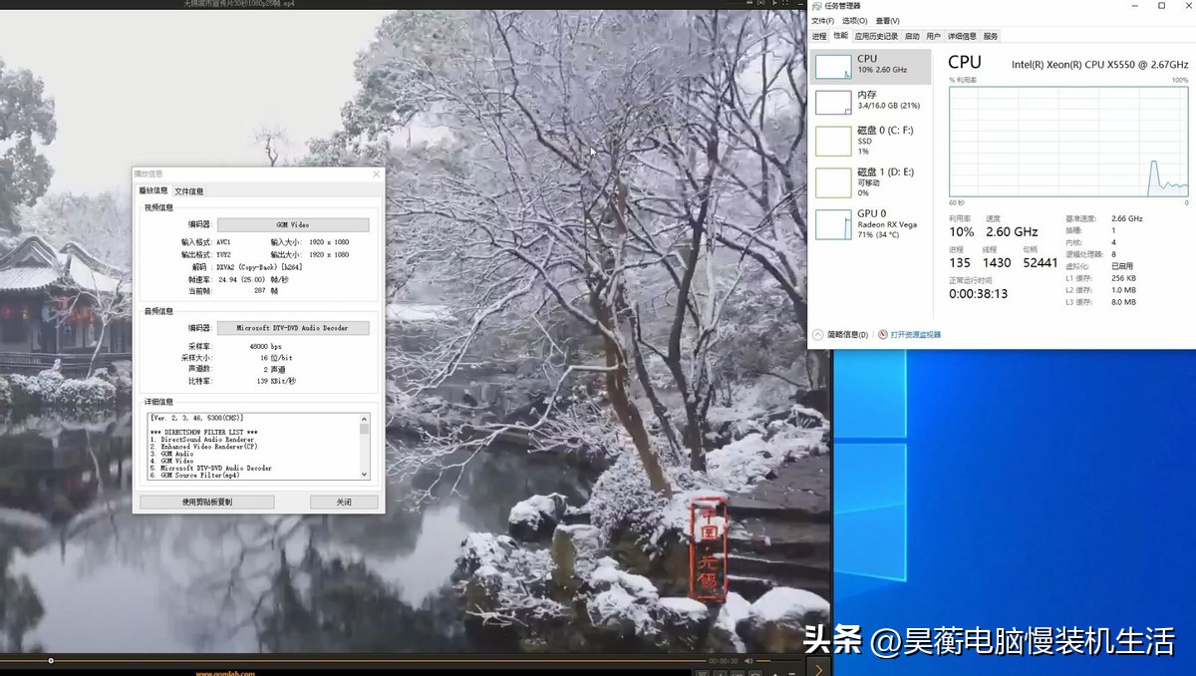1196x676 pixels.
Task: Click the 使用剪贴板复制 copy button
Action: click(206, 502)
